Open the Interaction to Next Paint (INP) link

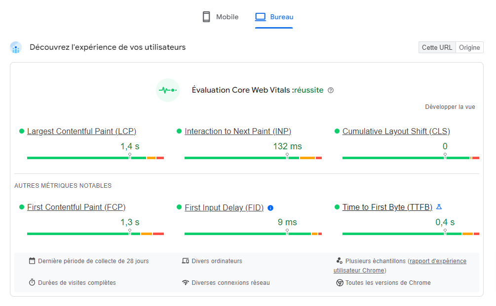point(238,132)
